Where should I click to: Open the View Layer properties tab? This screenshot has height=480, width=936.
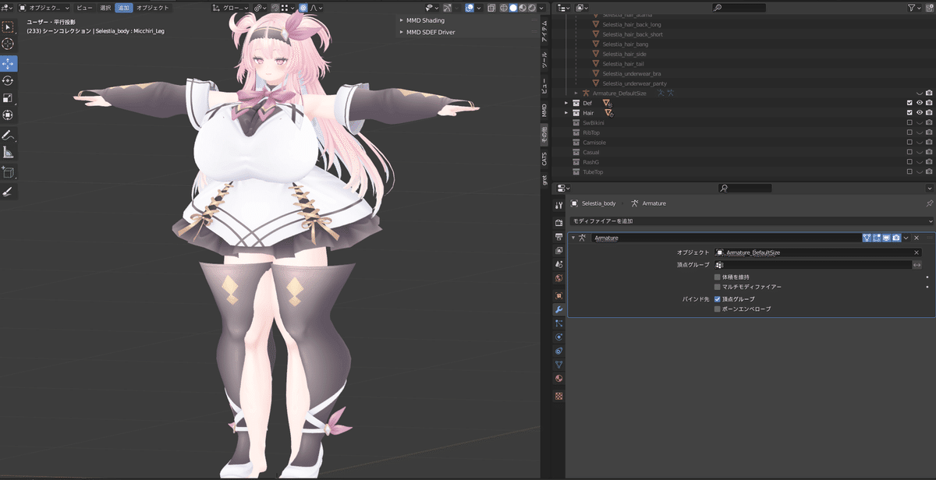click(x=558, y=251)
